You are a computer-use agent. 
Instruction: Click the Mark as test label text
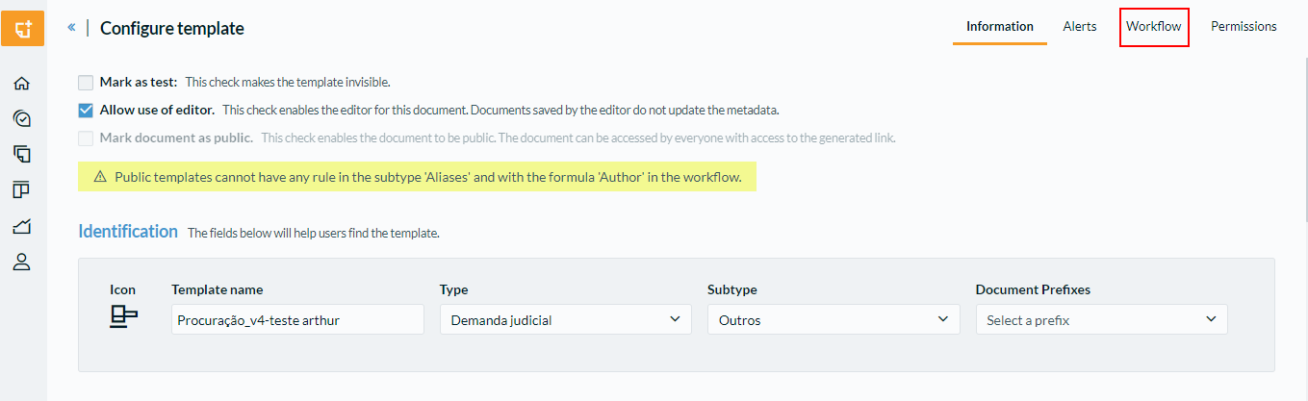pyautogui.click(x=139, y=82)
